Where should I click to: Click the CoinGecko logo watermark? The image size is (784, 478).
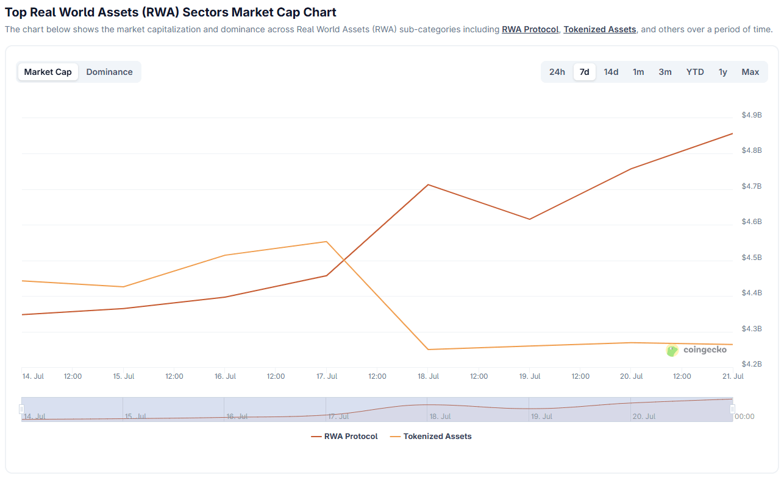click(696, 350)
